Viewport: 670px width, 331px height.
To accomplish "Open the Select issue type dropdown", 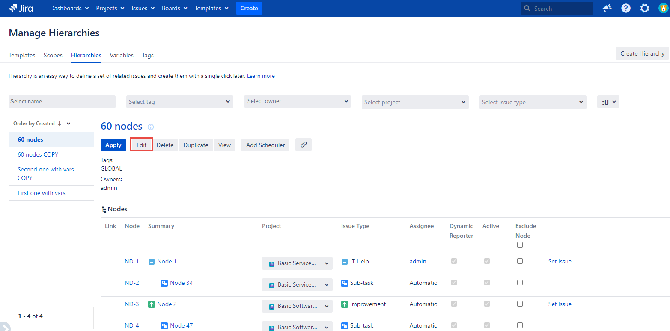I will (x=533, y=102).
